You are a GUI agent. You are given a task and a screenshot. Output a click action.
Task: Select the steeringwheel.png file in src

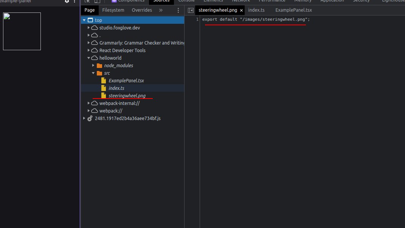point(127,96)
